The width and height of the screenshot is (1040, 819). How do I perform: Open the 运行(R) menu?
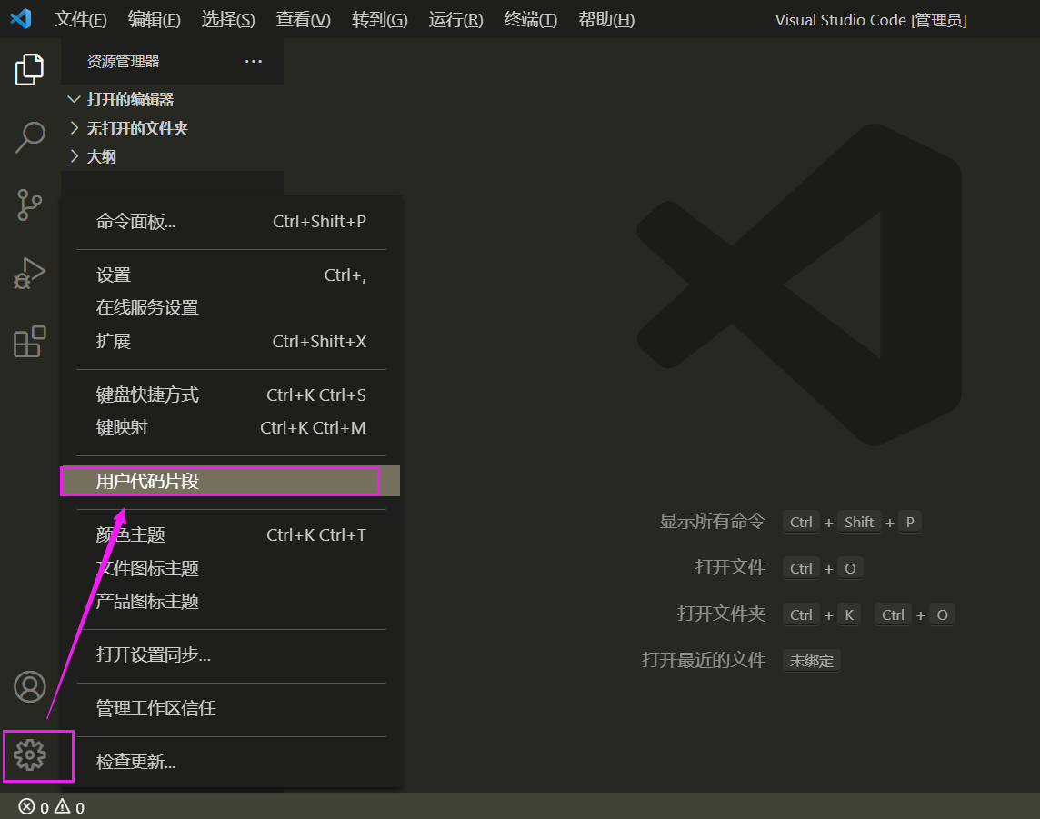[x=455, y=19]
